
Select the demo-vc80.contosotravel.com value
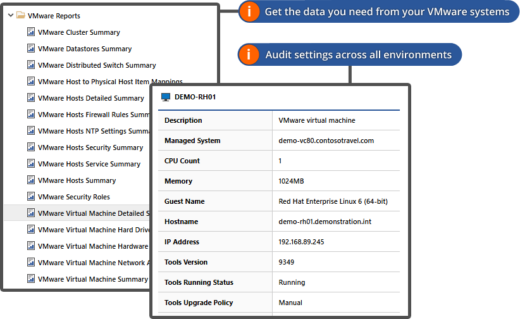point(326,141)
